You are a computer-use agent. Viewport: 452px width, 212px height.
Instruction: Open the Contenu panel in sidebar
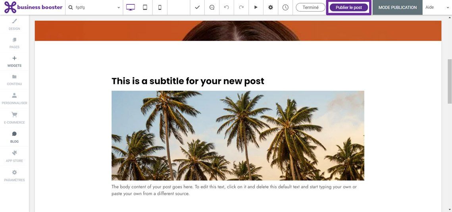tap(14, 80)
